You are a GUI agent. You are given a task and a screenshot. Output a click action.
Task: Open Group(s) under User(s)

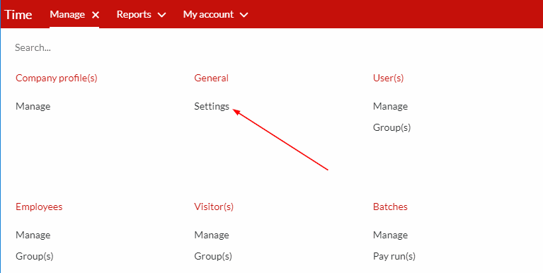point(391,128)
